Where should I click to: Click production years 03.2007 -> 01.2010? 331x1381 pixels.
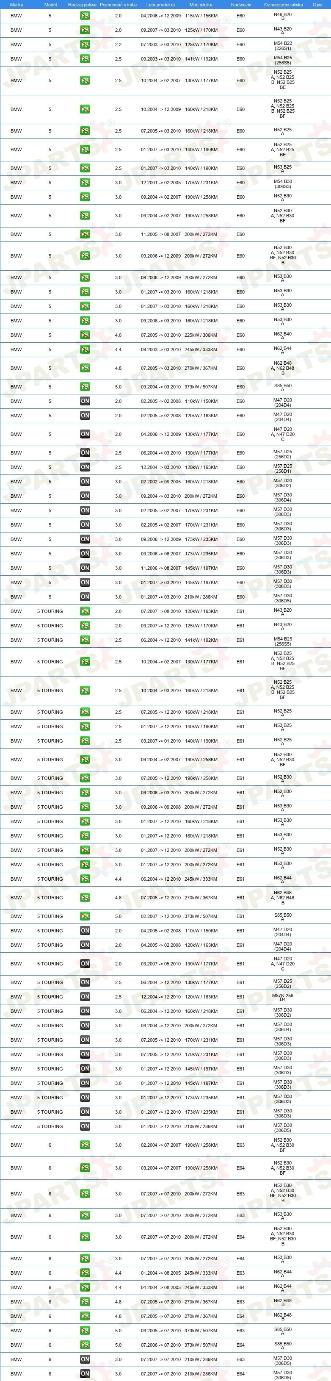(x=161, y=741)
